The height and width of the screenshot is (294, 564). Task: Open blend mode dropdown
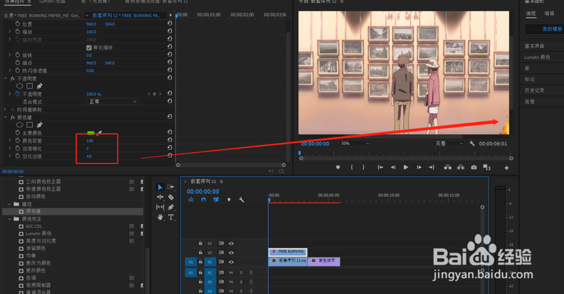112,102
